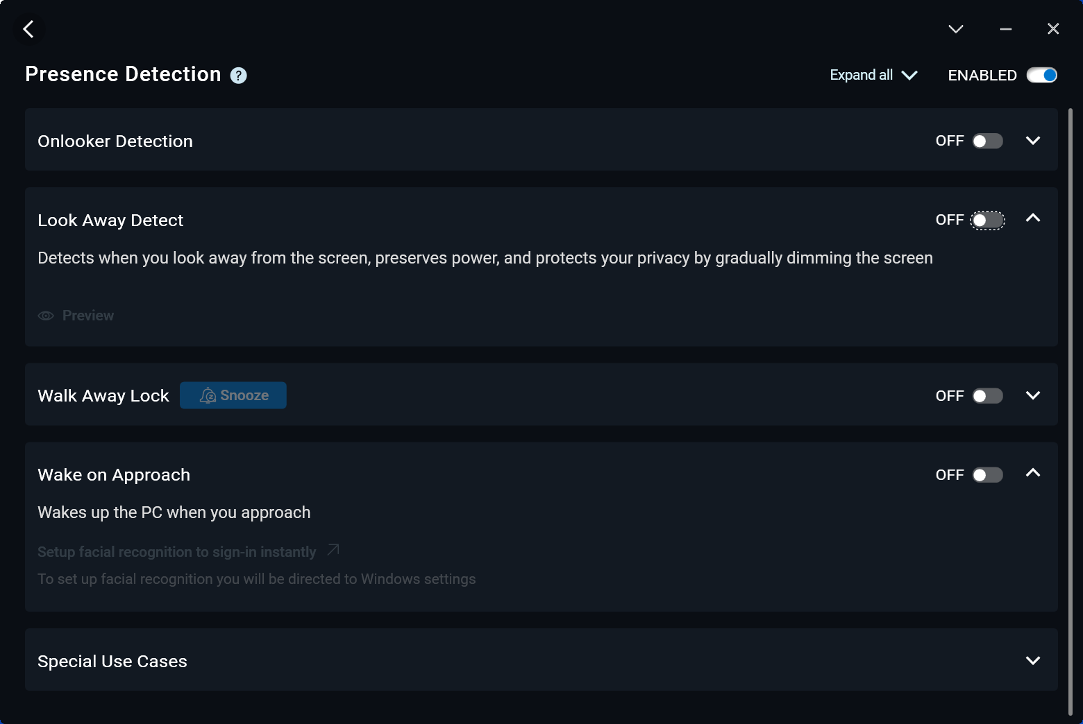Viewport: 1083px width, 724px height.
Task: Click the Preview eye icon
Action: pos(46,316)
